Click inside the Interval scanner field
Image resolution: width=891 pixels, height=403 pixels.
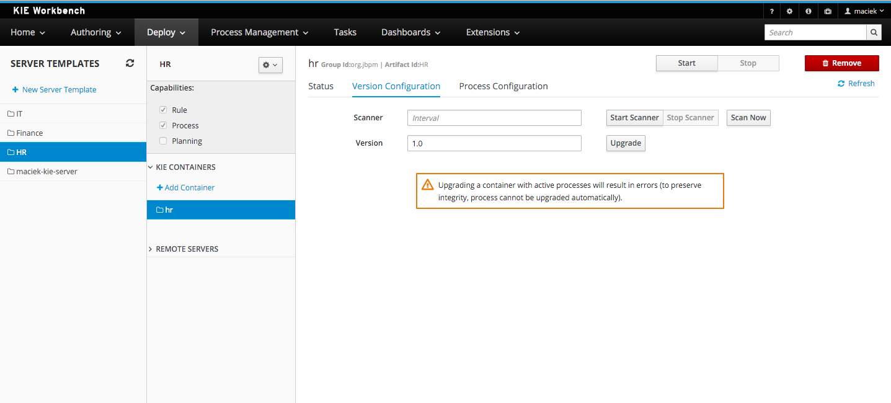pos(494,118)
